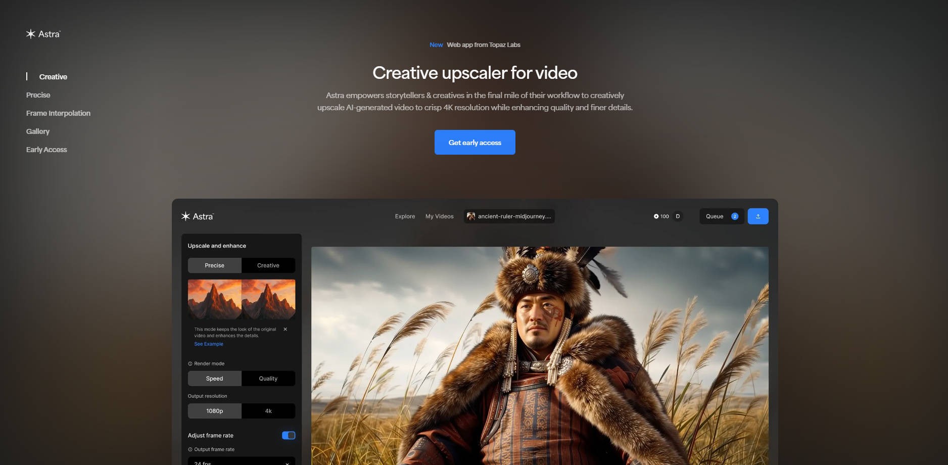Toggle the Adjust frame rate switch
Screen dimensions: 948x465
coord(288,435)
